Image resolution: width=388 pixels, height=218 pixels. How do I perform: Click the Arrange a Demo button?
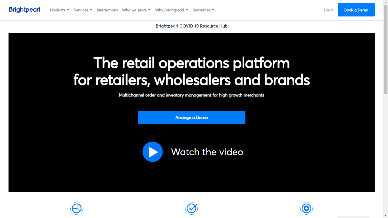pos(191,117)
